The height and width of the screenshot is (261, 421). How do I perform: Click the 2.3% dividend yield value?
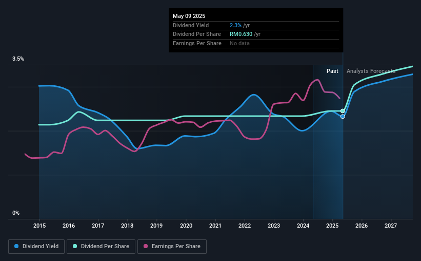click(x=235, y=25)
